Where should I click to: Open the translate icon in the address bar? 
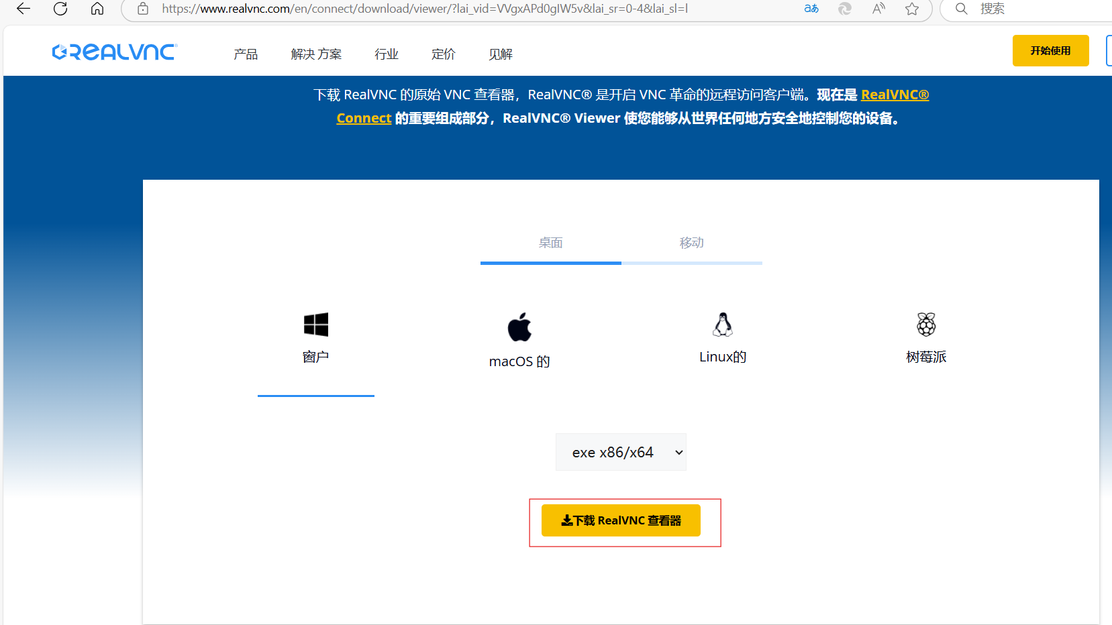click(x=811, y=9)
